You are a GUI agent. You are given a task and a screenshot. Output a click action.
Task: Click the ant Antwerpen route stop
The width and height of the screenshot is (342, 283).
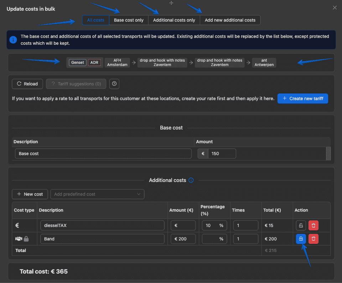pos(264,63)
